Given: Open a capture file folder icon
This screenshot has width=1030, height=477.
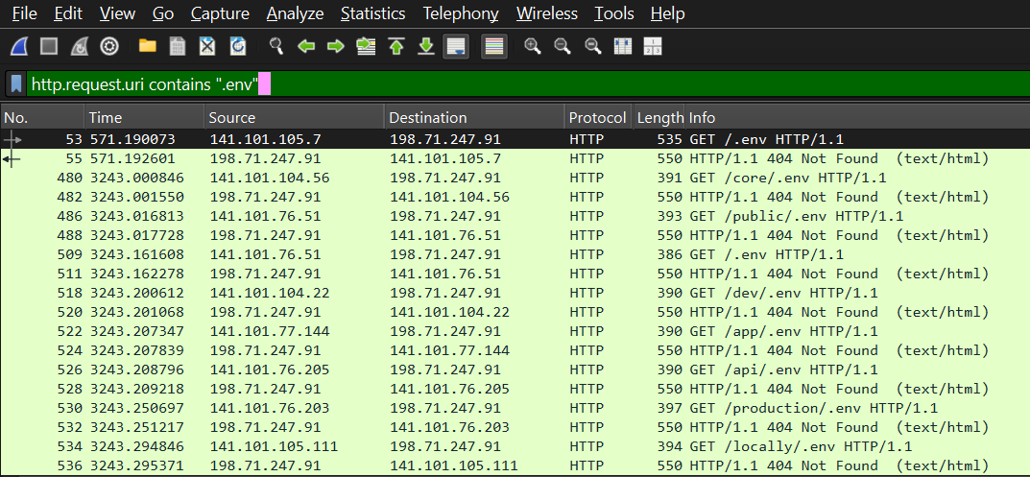Looking at the screenshot, I should [x=147, y=47].
